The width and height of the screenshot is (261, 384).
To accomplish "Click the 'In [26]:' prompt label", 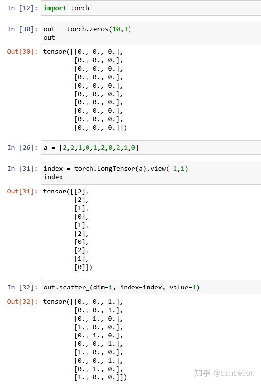I will tap(22, 148).
